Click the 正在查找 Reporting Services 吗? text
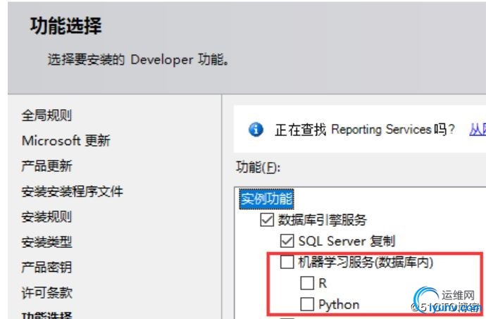The width and height of the screenshot is (486, 319). [x=365, y=130]
